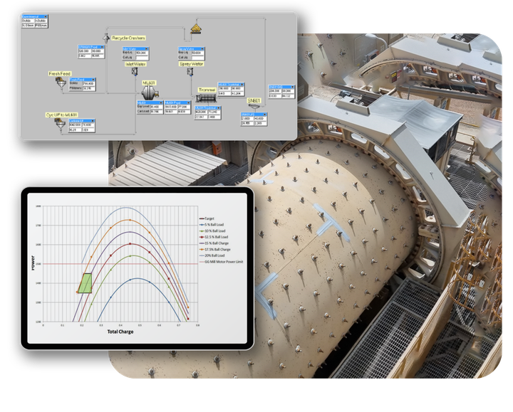Click the 15 % Ball Charge legend entry
The height and width of the screenshot is (412, 513).
pos(214,243)
